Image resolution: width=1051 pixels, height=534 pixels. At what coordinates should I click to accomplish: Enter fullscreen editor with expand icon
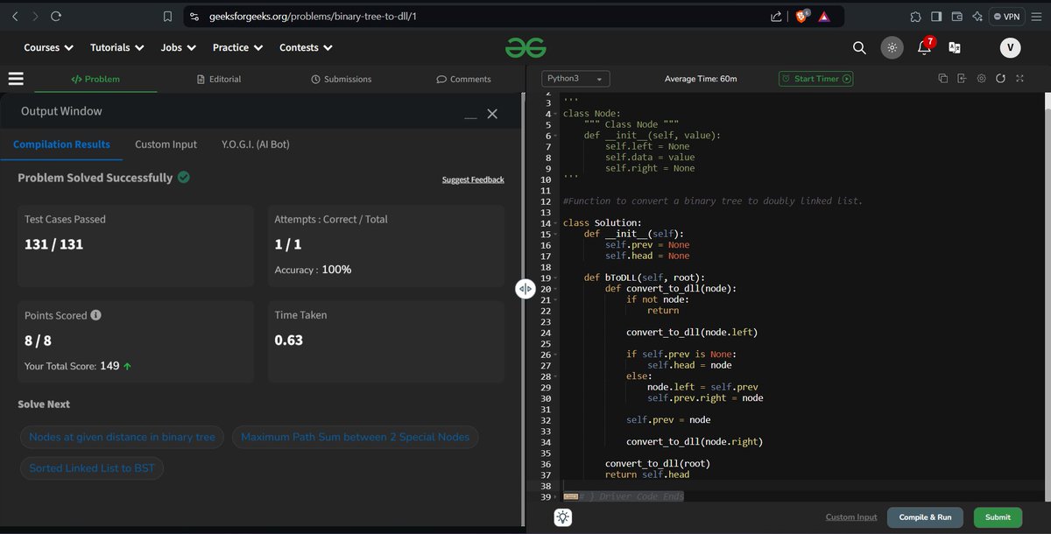click(1019, 79)
